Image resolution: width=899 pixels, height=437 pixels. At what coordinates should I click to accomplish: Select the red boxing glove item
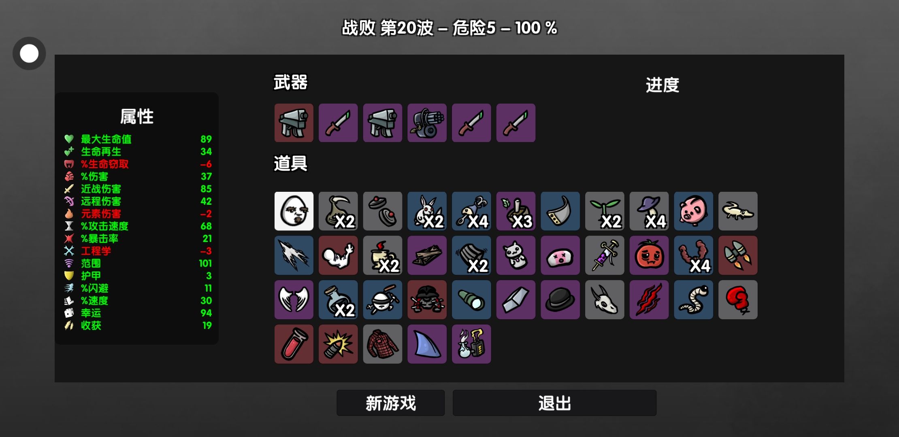click(738, 300)
